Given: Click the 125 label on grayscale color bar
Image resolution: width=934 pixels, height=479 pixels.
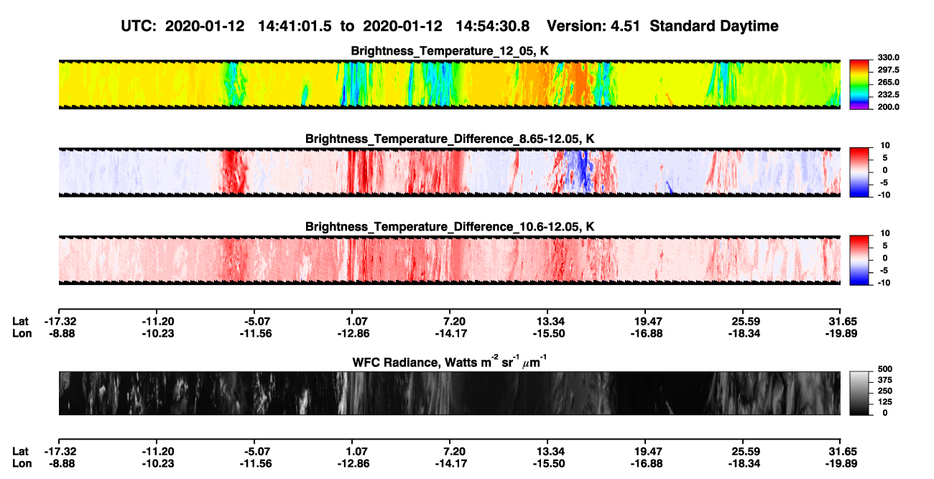Looking at the screenshot, I should tap(884, 402).
